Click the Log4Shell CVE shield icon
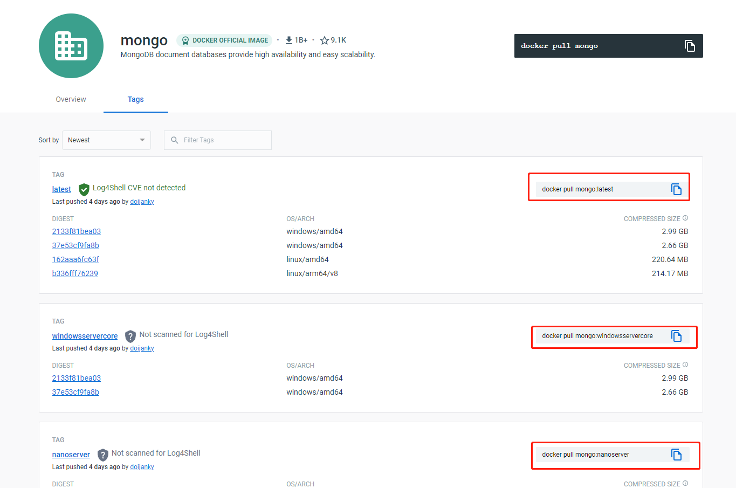Screen dimensions: 736x488 [x=84, y=189]
